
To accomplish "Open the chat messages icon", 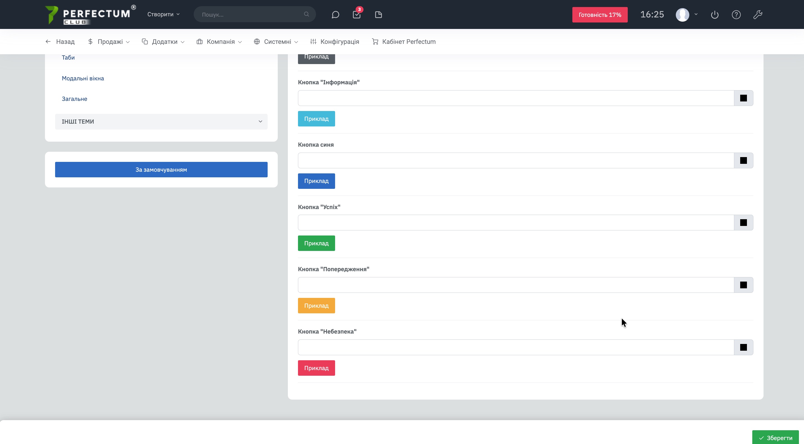I will click(x=335, y=15).
